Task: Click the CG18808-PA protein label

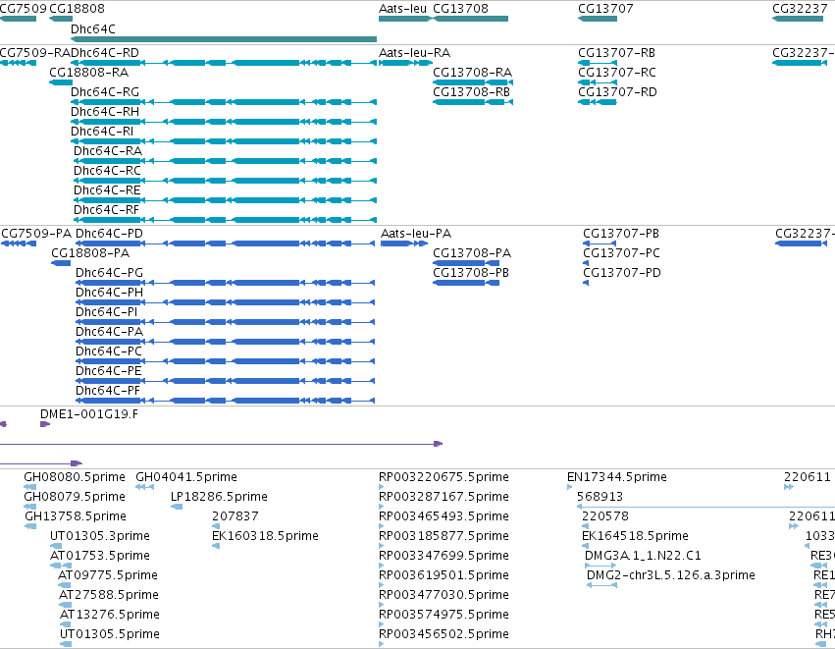Action: (x=90, y=253)
